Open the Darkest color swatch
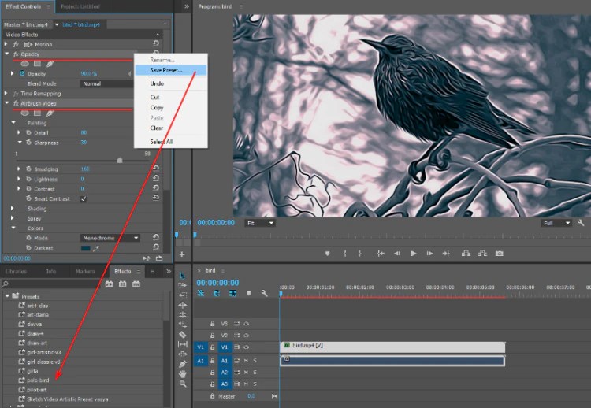The width and height of the screenshot is (591, 408). pyautogui.click(x=86, y=248)
